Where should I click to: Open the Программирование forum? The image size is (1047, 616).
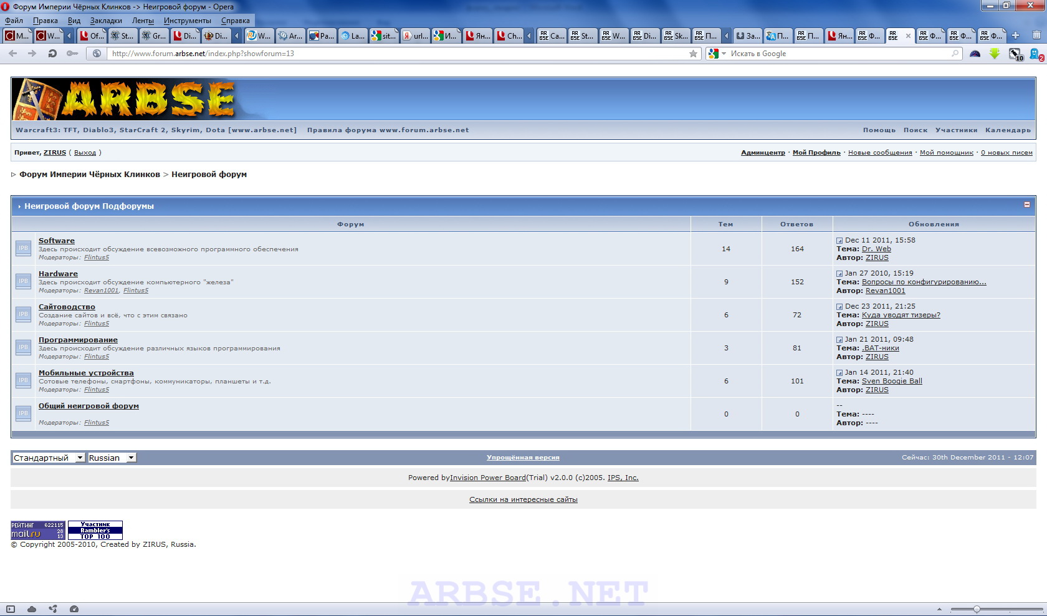(x=78, y=340)
